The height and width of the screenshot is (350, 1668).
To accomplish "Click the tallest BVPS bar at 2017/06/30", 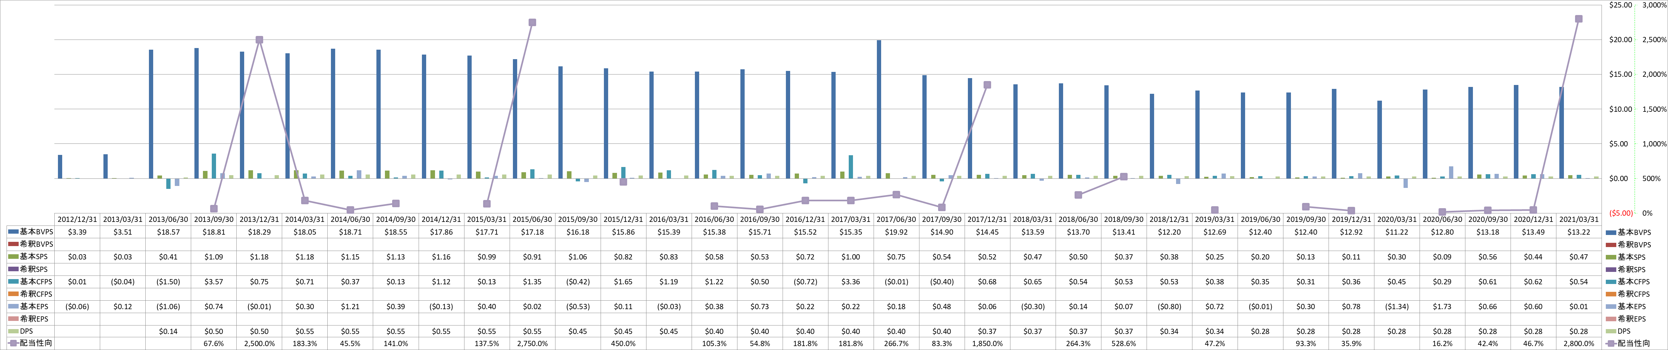I will (879, 109).
